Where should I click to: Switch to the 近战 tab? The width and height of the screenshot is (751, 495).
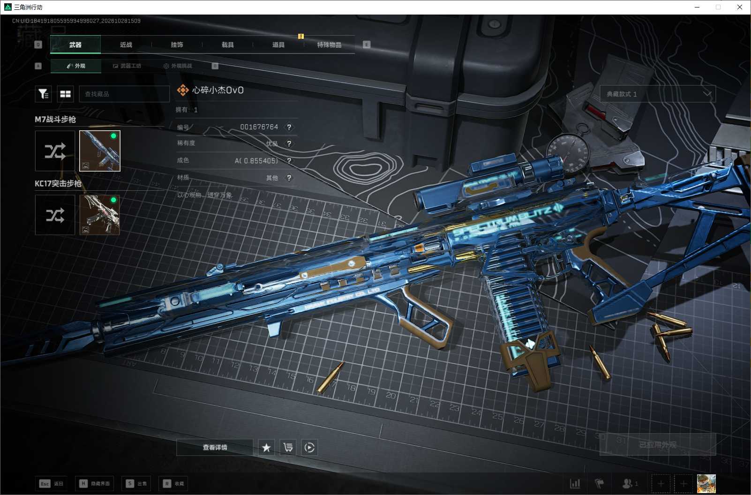(126, 45)
